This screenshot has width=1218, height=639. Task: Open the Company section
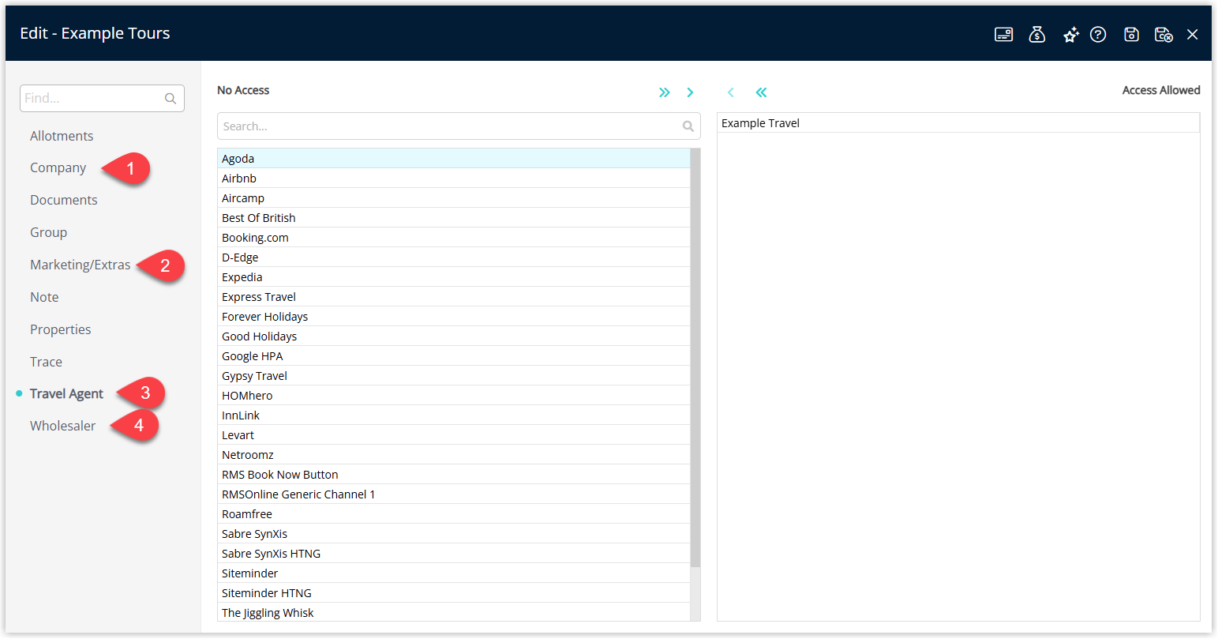[58, 167]
